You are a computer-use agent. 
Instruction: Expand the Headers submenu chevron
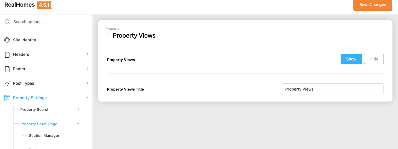(88, 54)
